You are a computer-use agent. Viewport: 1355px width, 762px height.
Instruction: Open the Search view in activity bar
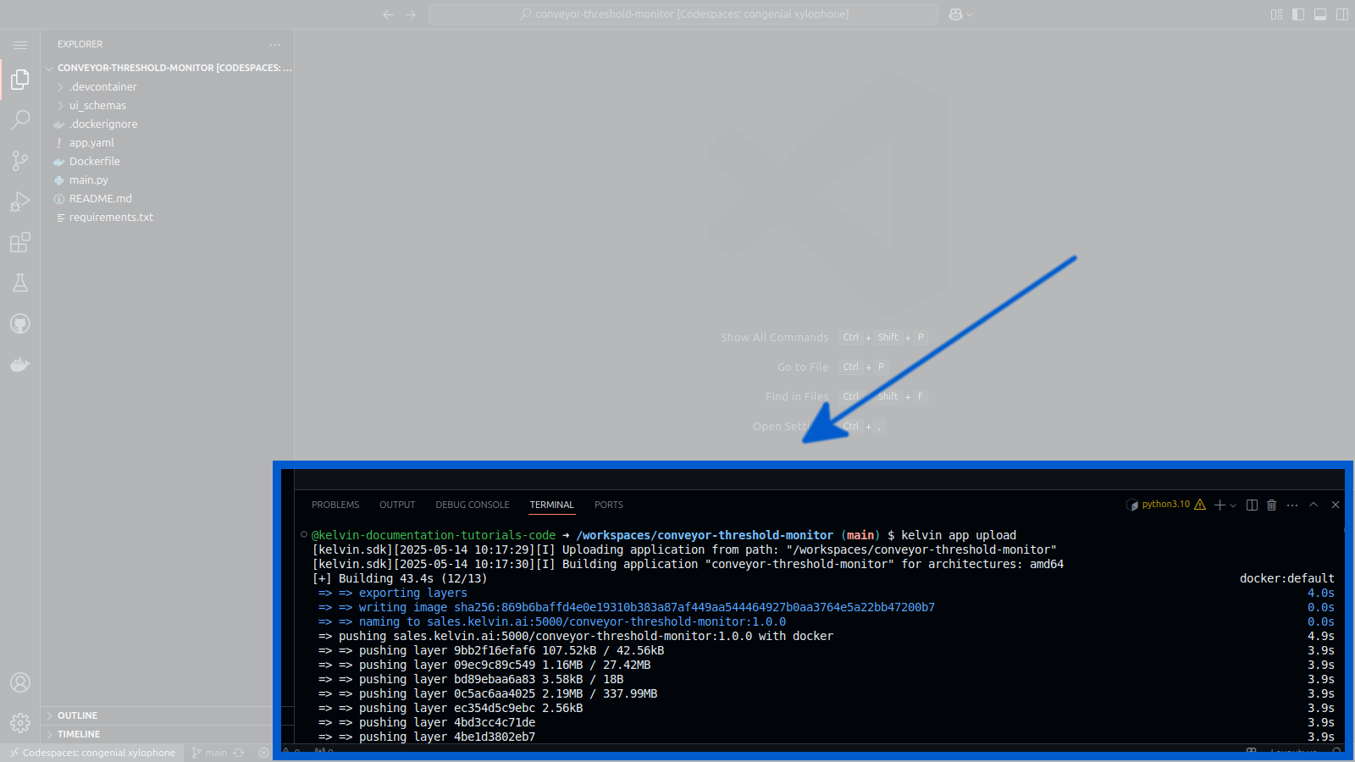[20, 119]
